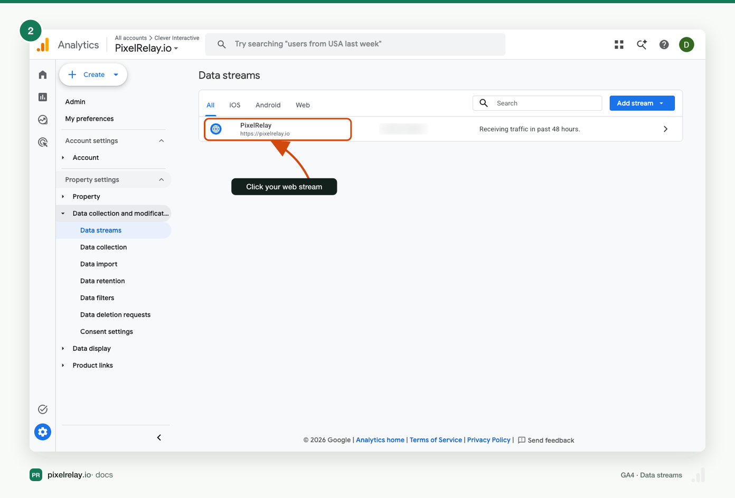Select Data streams in sidebar
This screenshot has width=735, height=498.
(114, 231)
